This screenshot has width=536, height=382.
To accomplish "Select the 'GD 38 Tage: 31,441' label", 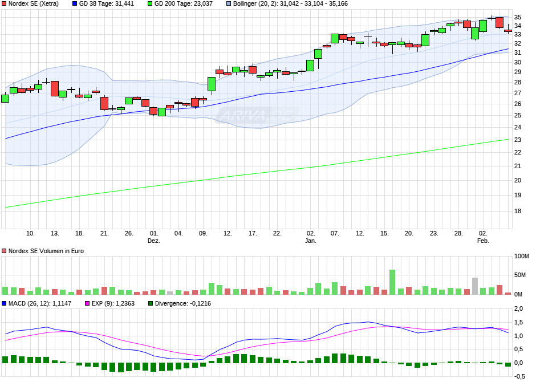I will click(x=107, y=4).
